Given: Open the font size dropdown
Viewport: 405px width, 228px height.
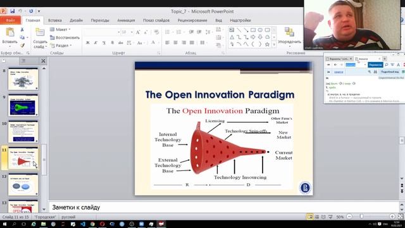Looking at the screenshot, I should [132, 32].
